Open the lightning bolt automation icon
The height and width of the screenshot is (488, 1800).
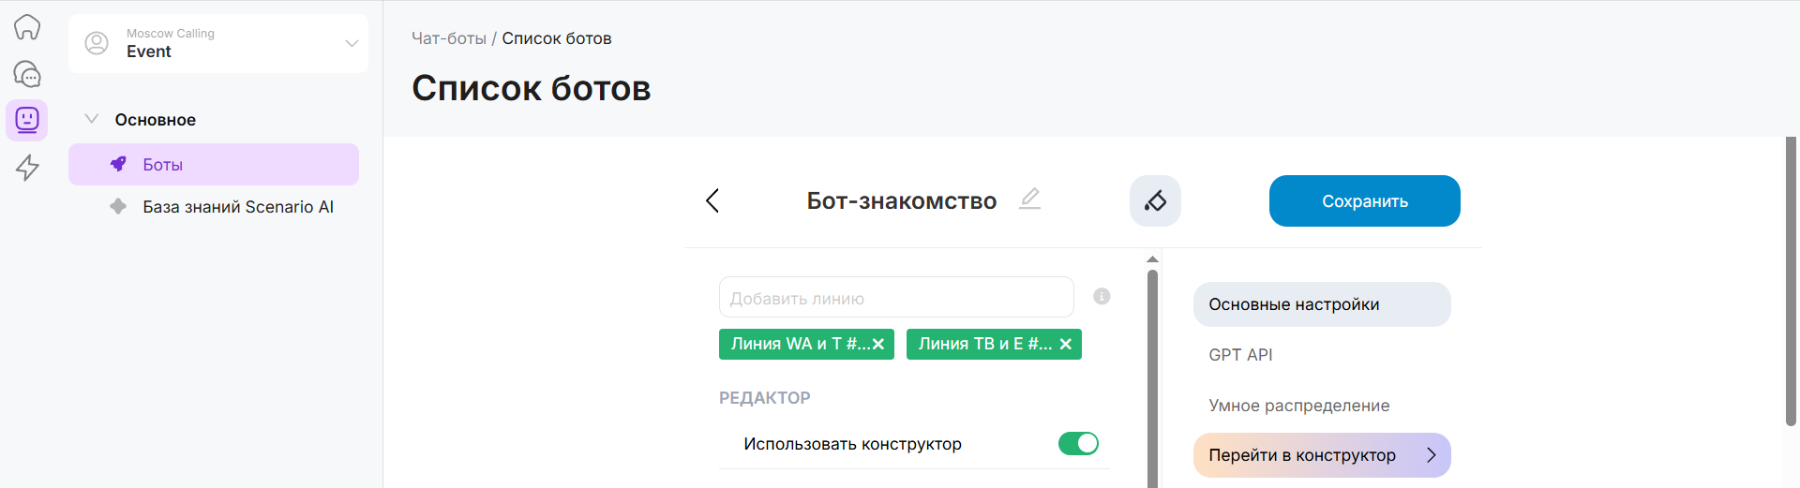(27, 168)
